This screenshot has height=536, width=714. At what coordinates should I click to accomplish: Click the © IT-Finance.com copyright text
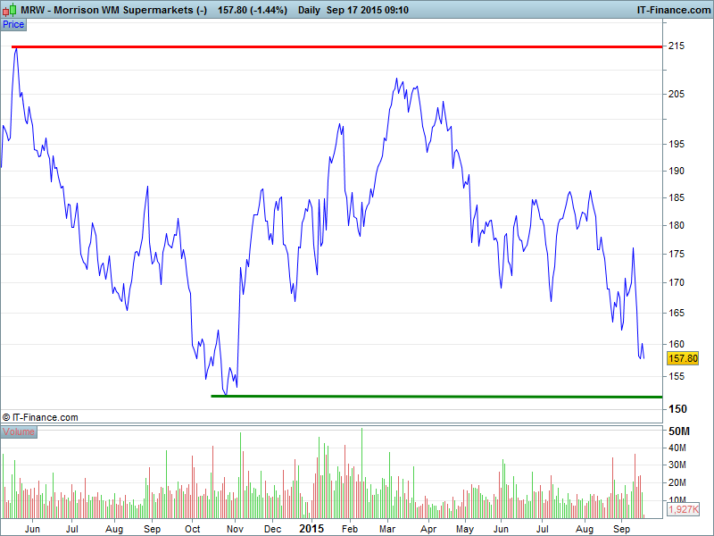point(40,417)
